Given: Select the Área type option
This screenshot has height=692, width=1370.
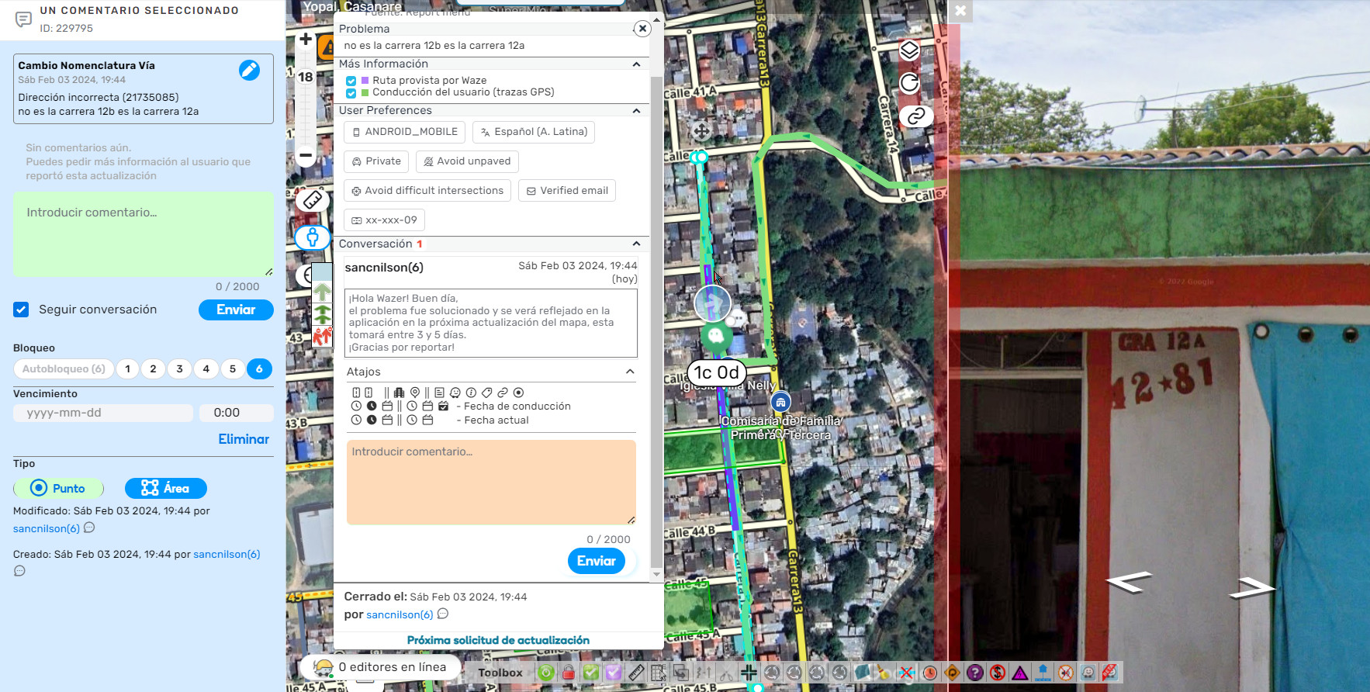Looking at the screenshot, I should pos(166,488).
